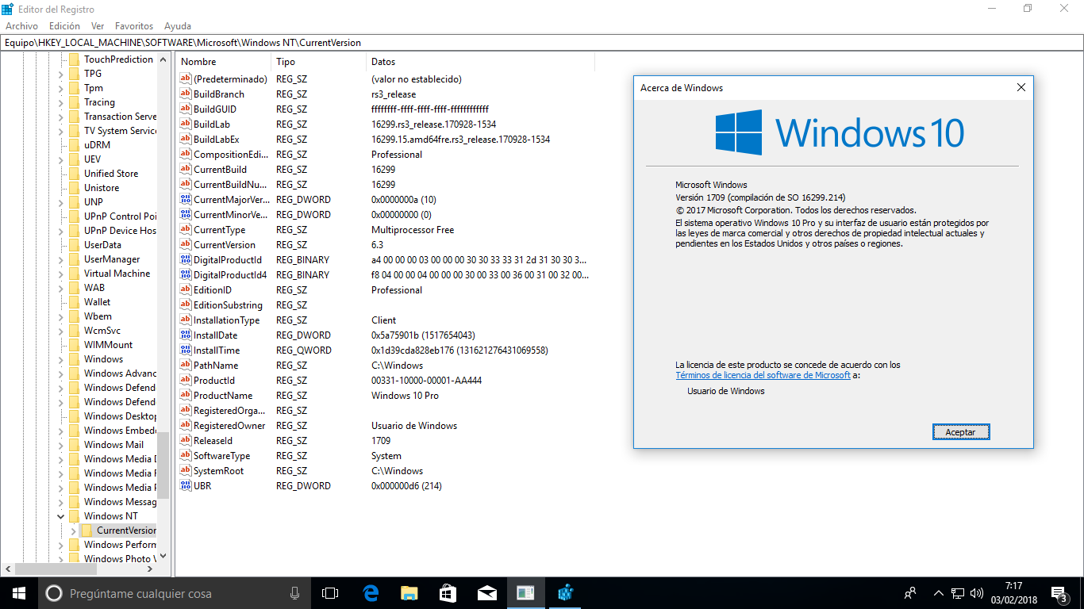Image resolution: width=1084 pixels, height=609 pixels.
Task: Click the Wallet folder icon in tree
Action: tap(74, 302)
